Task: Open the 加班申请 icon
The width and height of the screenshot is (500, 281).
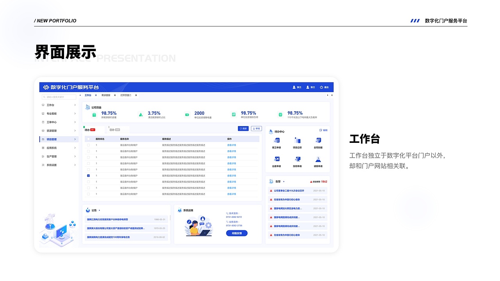Action: pyautogui.click(x=298, y=159)
